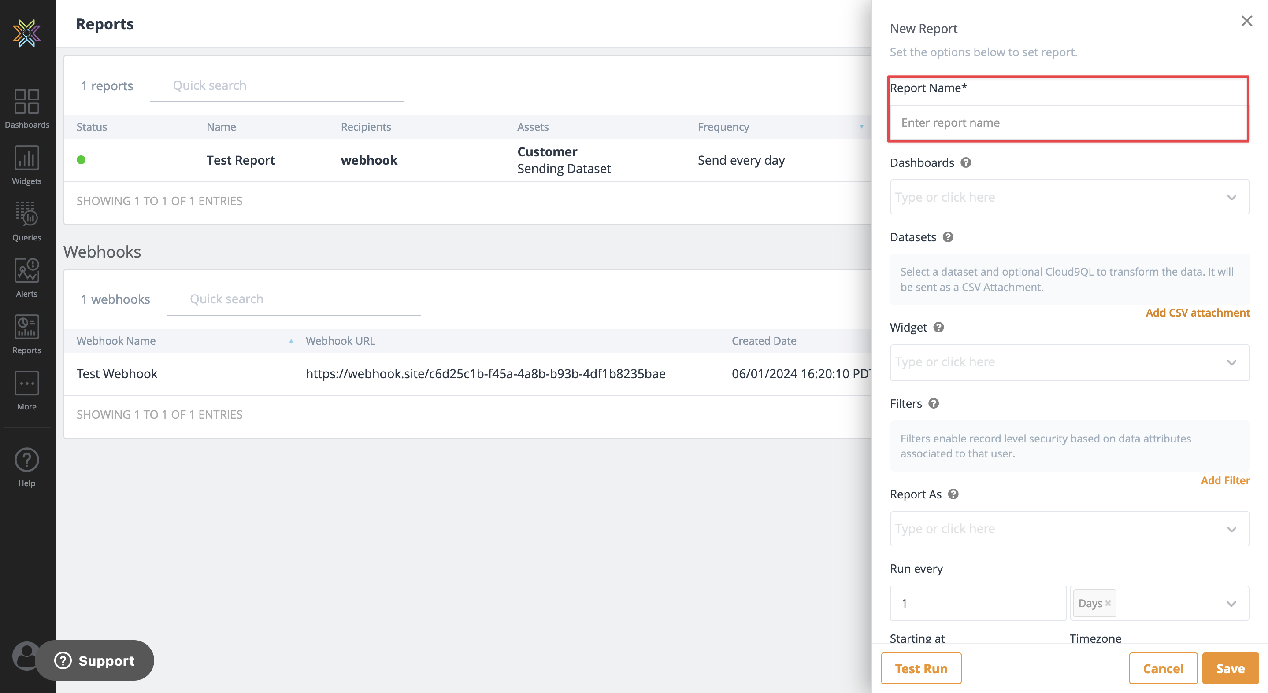
Task: Click the webhook.site URL cell
Action: (x=486, y=373)
